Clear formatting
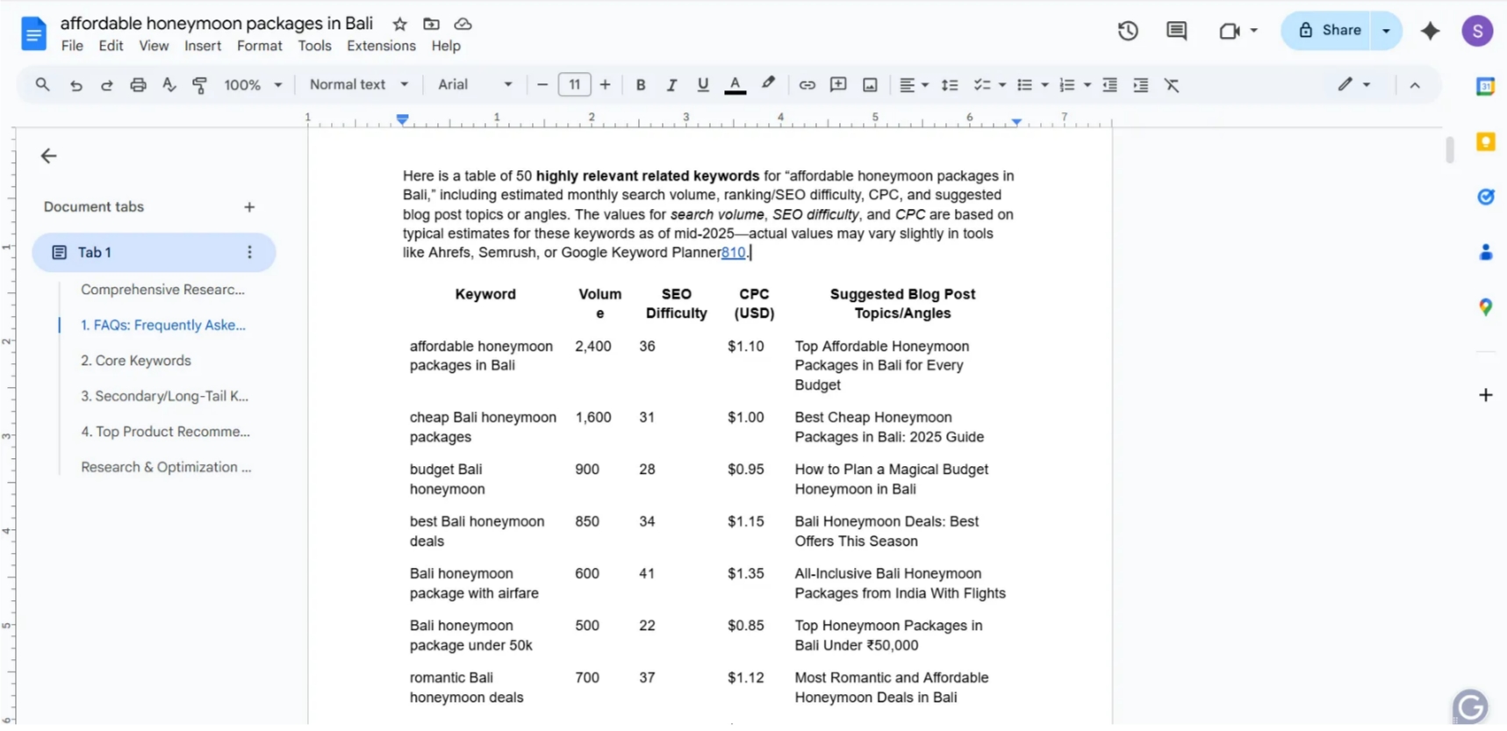The height and width of the screenshot is (731, 1507). 1172,85
